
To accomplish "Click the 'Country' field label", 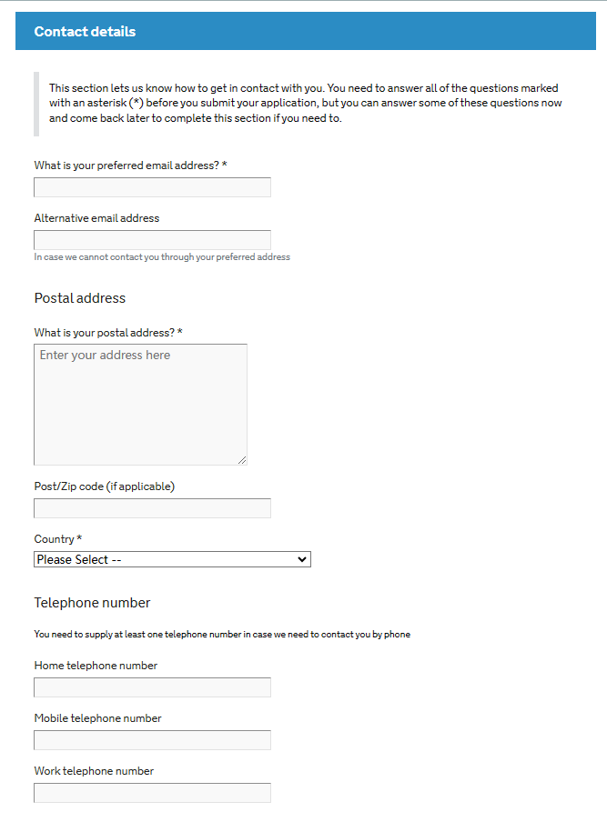I will 57,539.
